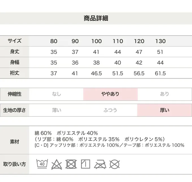
Task: Select the あり stretch option
Action: click(x=165, y=94)
